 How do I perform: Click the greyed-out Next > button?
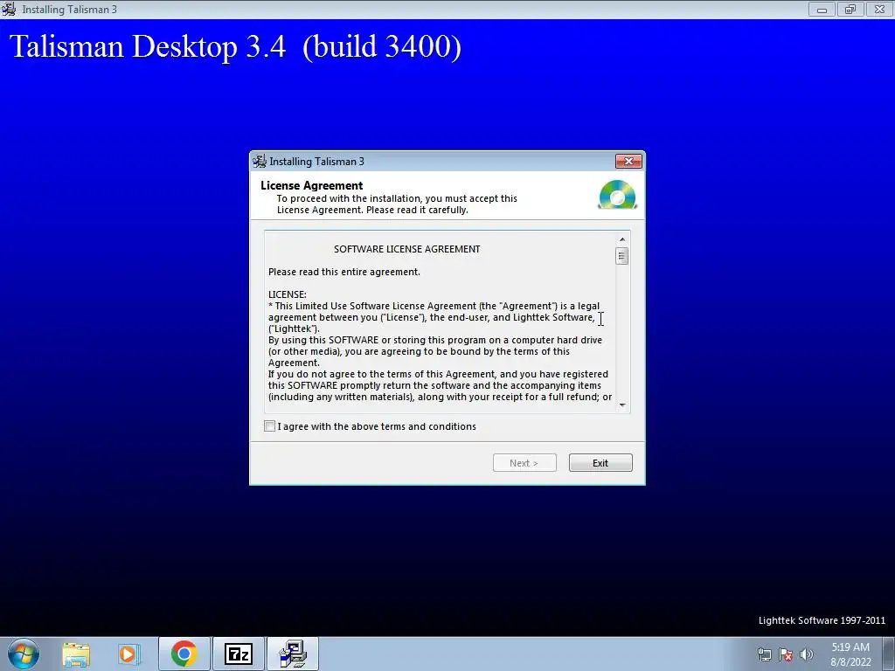coord(524,463)
